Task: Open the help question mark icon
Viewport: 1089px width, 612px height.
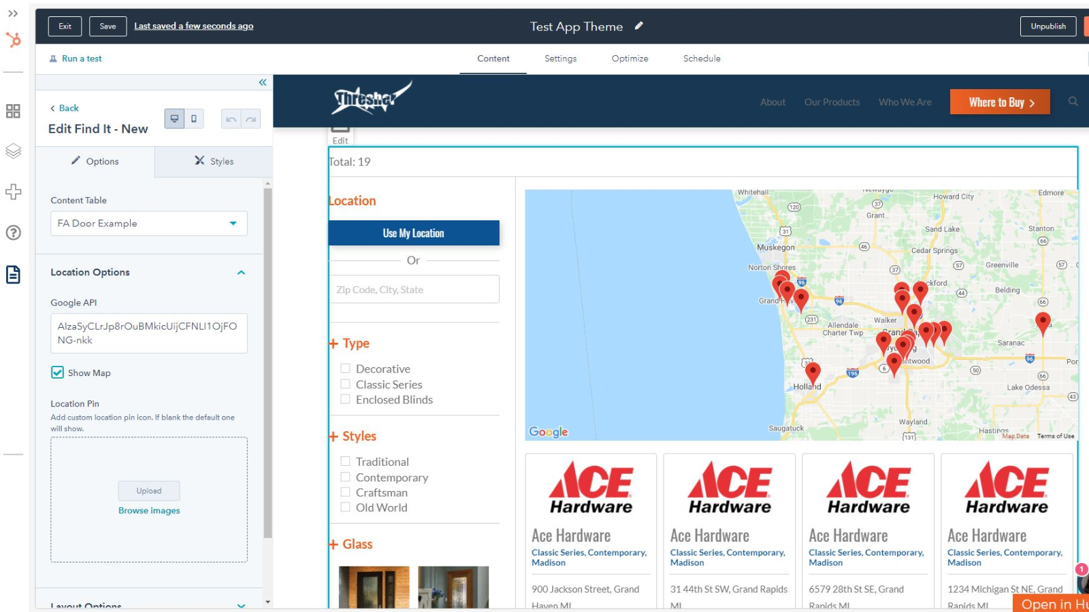Action: pos(12,233)
